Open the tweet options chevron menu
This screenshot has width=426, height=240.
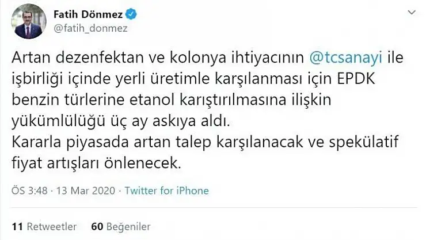pos(411,12)
